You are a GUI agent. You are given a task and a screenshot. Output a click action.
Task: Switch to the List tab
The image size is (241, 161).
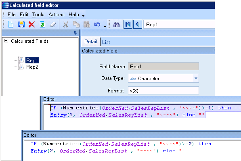pyautogui.click(x=106, y=42)
